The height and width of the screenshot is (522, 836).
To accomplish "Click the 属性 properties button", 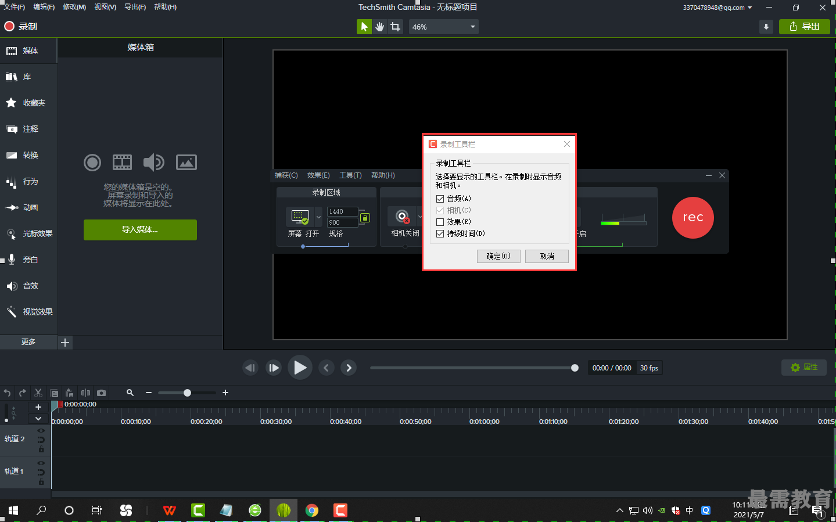I will click(804, 368).
